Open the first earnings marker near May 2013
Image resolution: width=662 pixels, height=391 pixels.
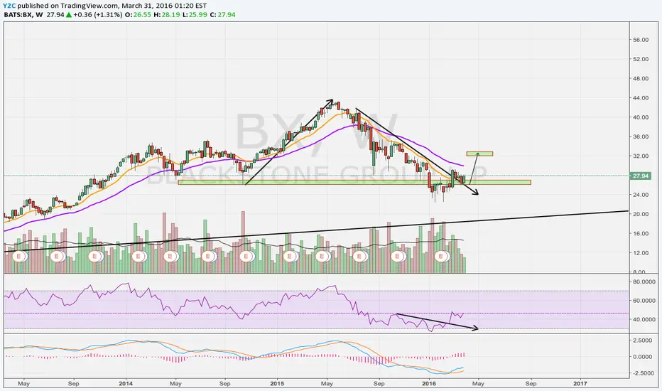19,256
